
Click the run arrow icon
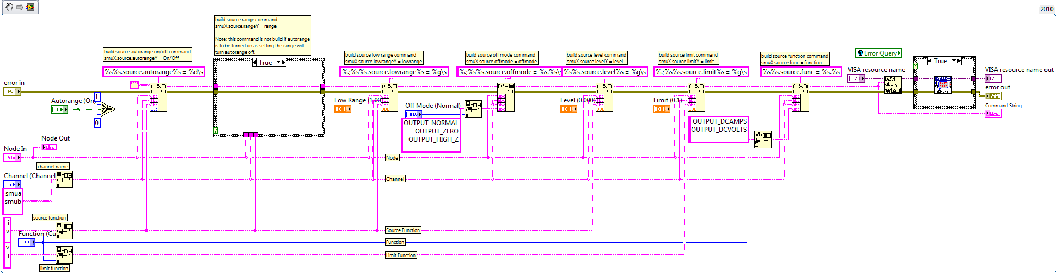[x=20, y=7]
